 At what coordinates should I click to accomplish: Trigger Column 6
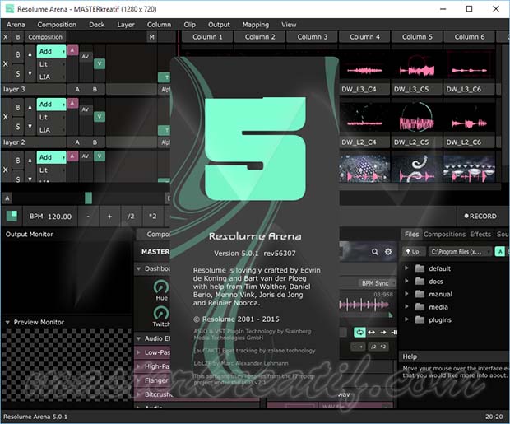pos(470,37)
